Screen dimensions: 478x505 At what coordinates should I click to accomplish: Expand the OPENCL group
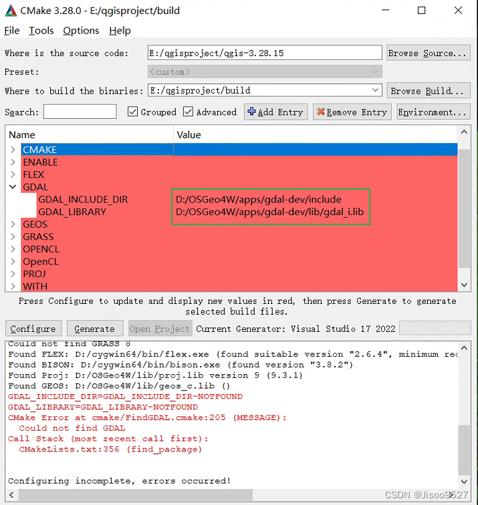click(13, 249)
